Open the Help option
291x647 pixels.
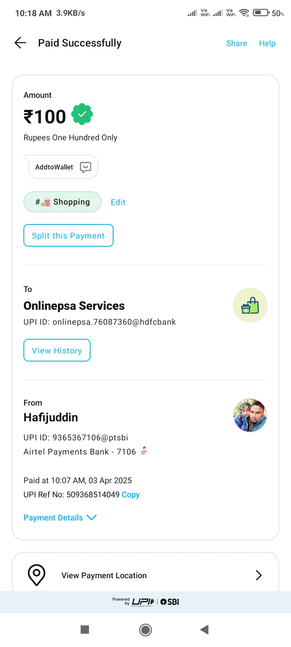coord(267,43)
